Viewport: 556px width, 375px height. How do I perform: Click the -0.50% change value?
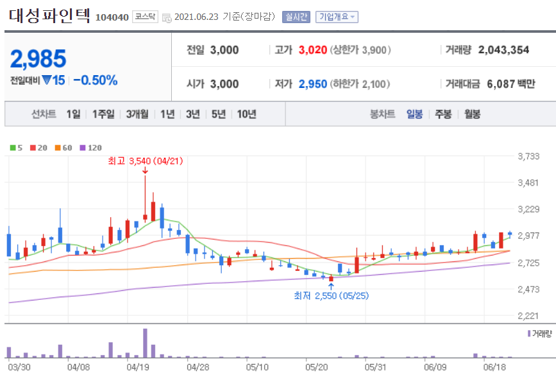click(x=95, y=80)
